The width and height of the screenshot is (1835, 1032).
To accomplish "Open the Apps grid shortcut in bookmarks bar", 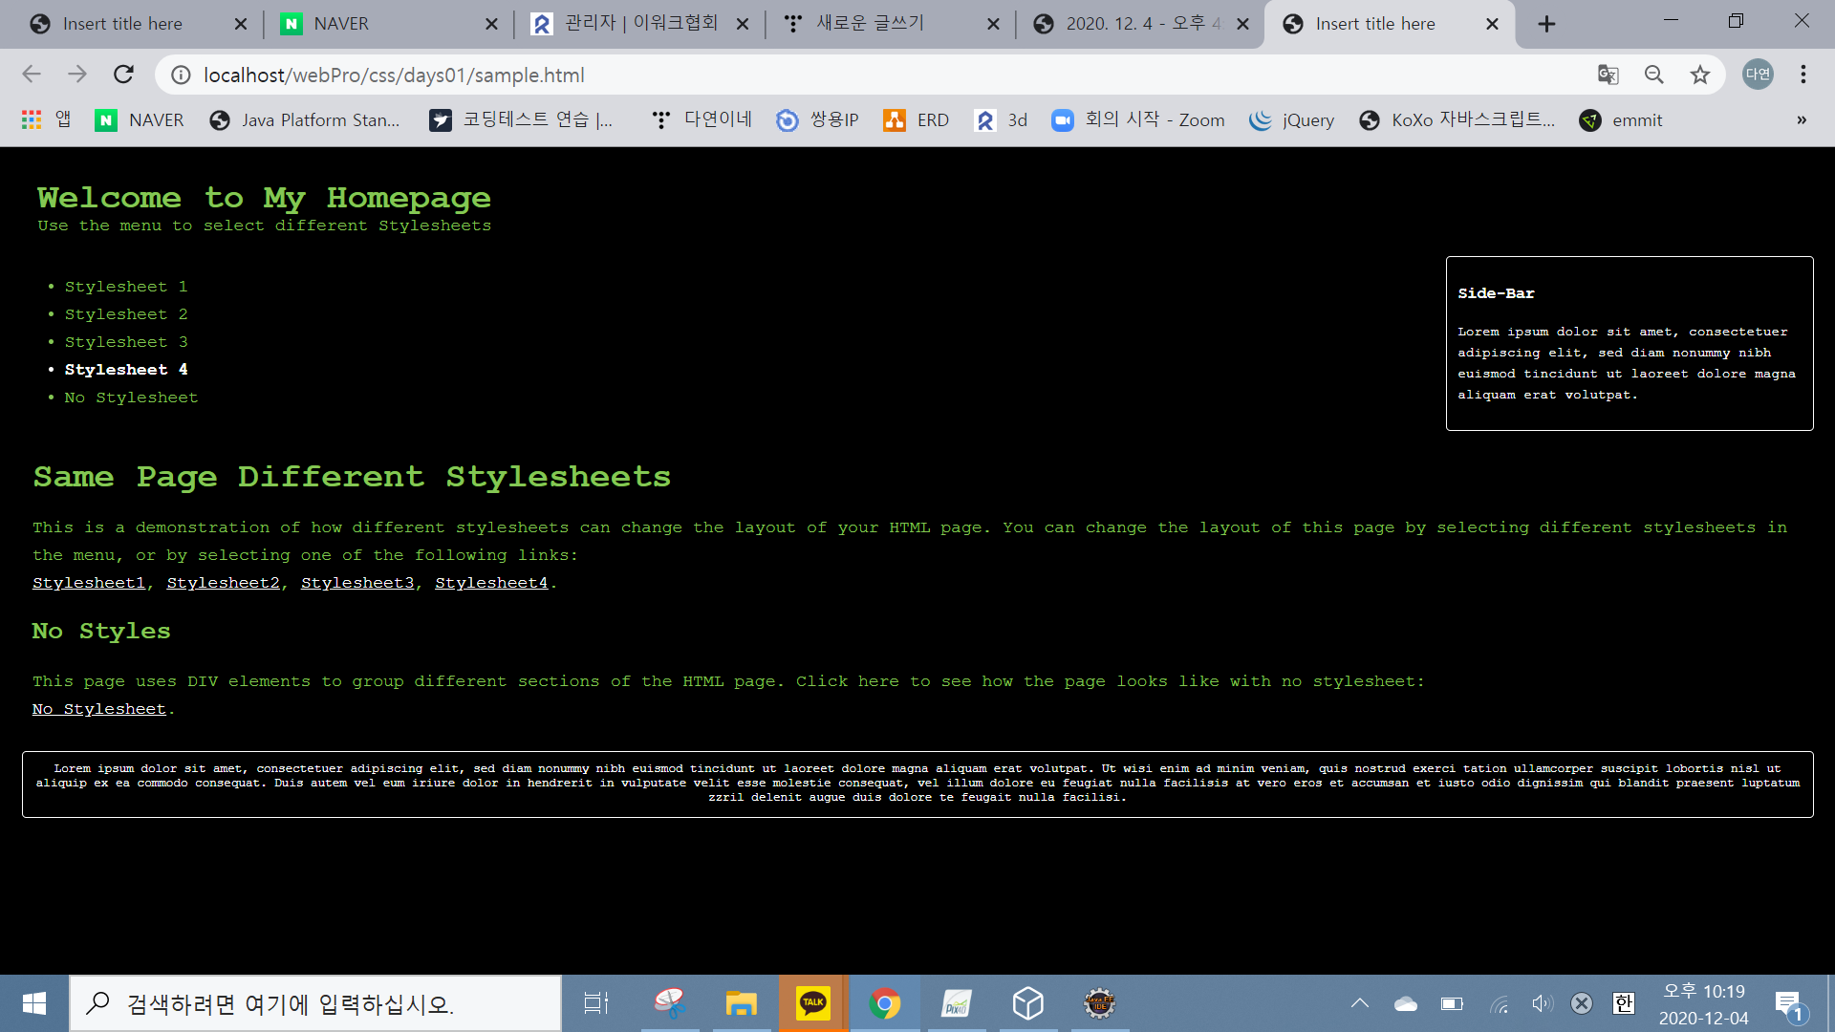I will tap(32, 119).
